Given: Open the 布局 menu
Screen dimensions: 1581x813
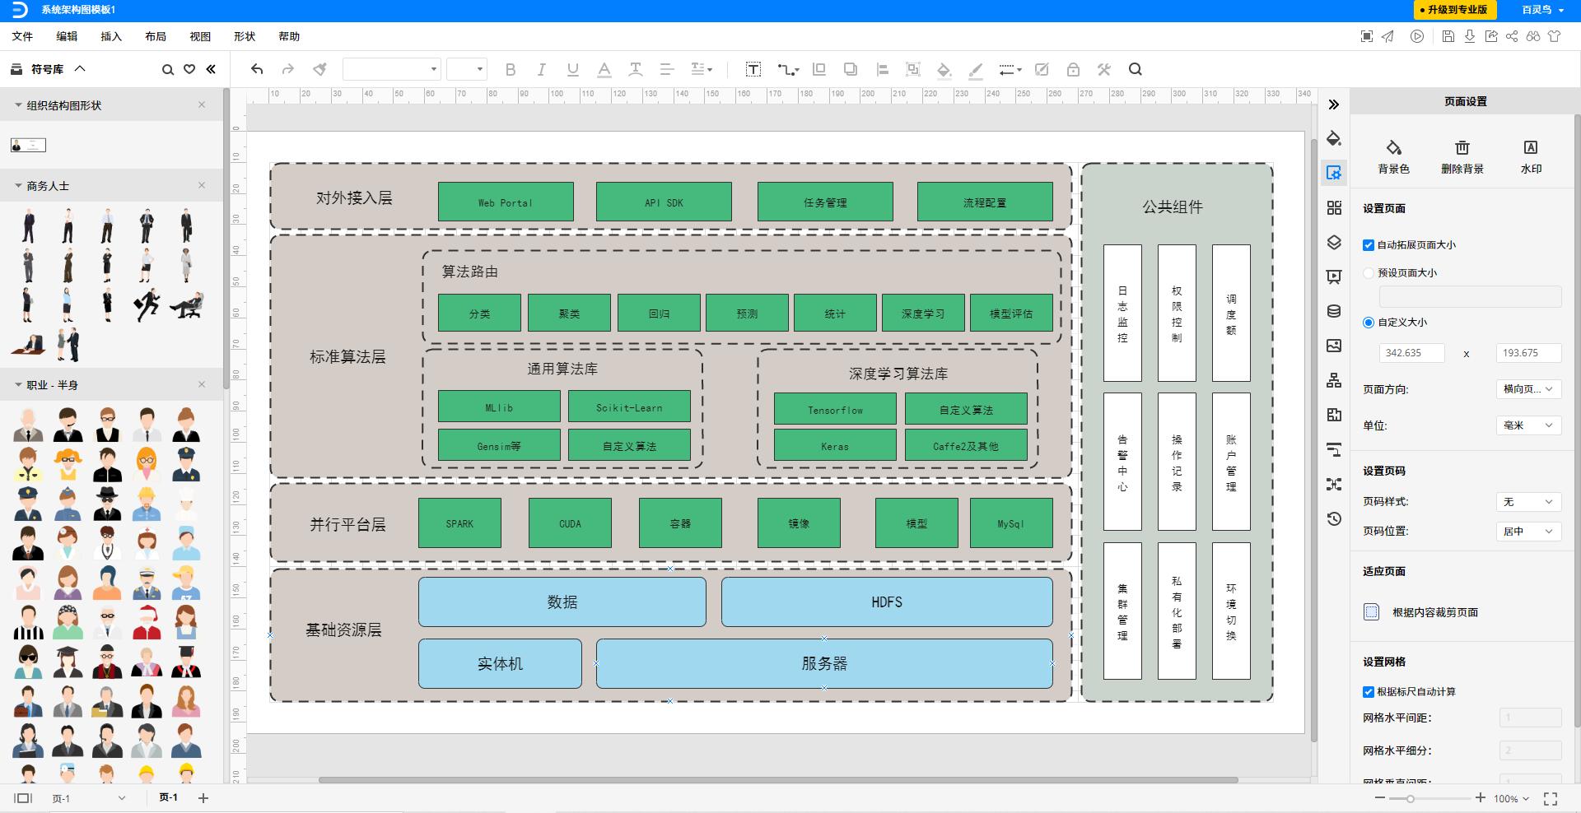Looking at the screenshot, I should pos(156,36).
